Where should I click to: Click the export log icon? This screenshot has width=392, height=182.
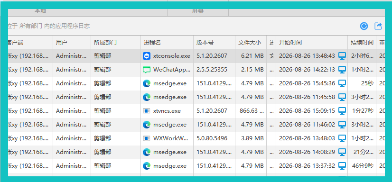pyautogui.click(x=378, y=26)
